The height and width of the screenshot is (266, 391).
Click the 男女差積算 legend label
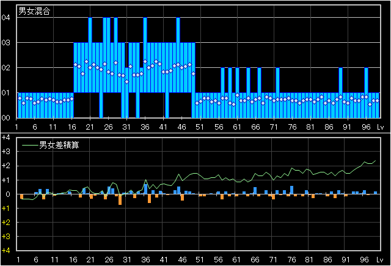pos(59,145)
